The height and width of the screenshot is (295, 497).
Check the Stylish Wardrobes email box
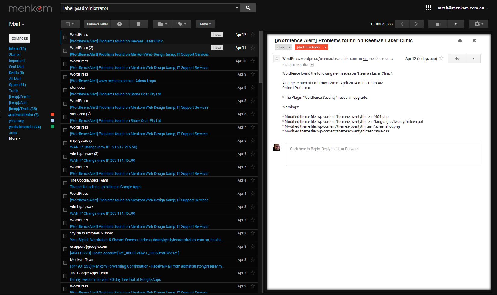coord(65,236)
